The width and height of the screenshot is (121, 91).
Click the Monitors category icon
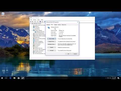34,40
